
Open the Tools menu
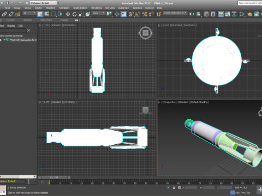7,8
